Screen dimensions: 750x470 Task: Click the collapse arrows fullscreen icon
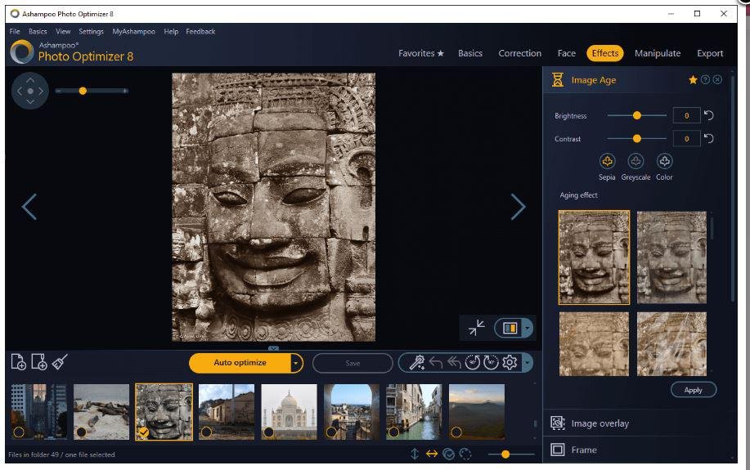coord(477,328)
